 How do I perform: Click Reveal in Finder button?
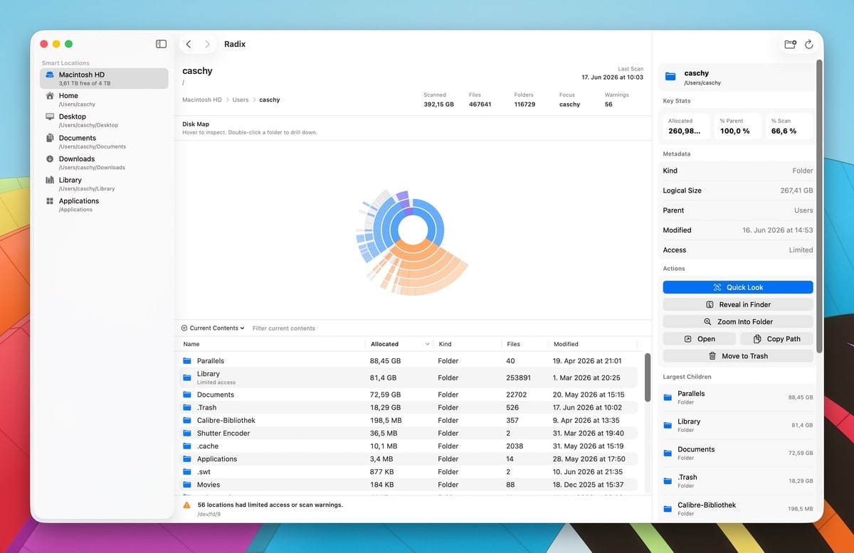coord(738,304)
